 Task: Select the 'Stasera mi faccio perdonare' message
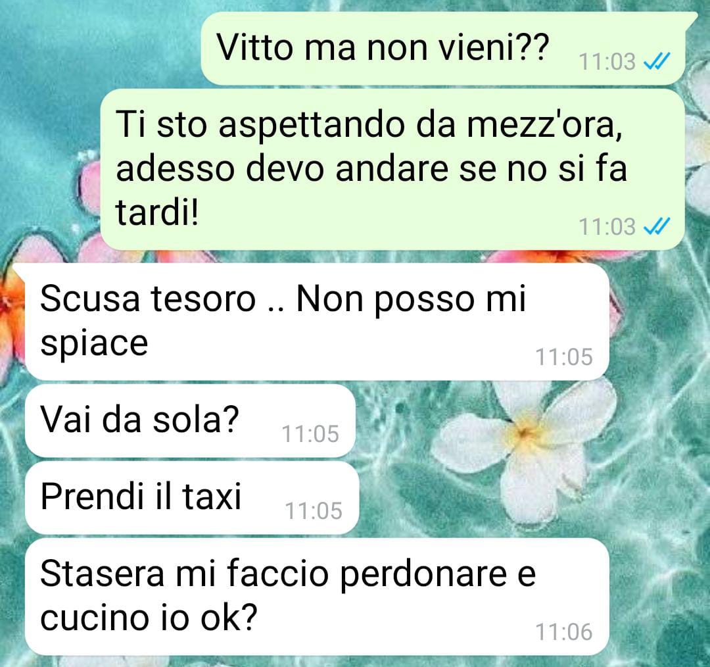(317, 597)
